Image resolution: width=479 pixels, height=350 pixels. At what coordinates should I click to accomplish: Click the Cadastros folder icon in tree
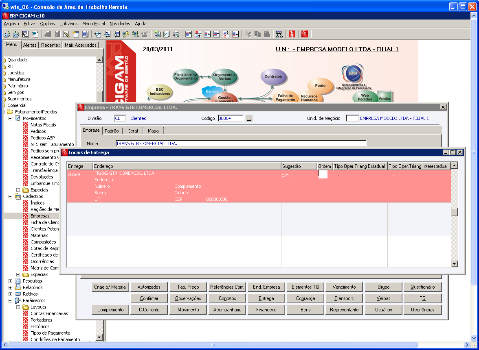tap(18, 196)
